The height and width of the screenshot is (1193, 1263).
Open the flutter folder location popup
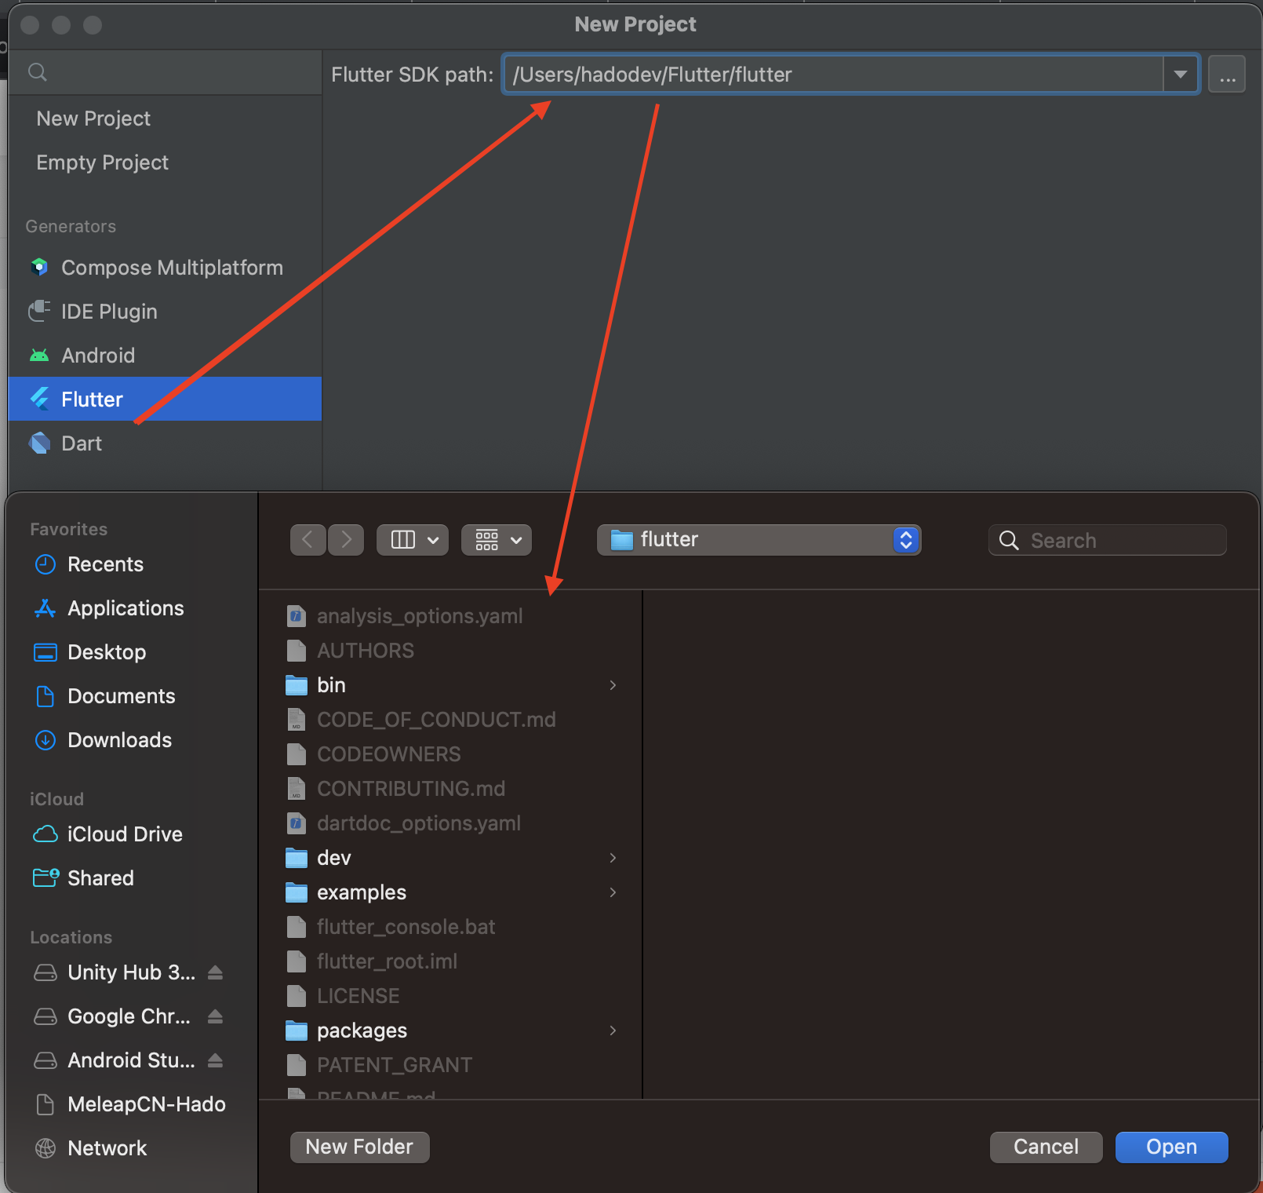[759, 540]
